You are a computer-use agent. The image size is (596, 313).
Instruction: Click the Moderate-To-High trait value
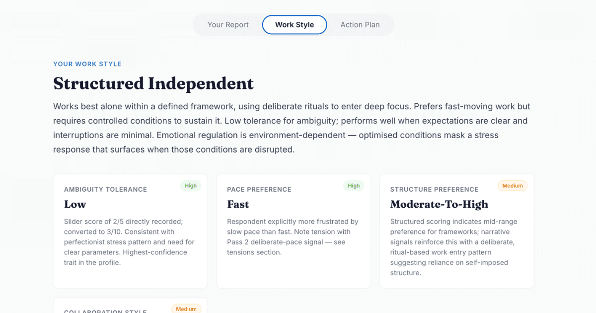439,204
